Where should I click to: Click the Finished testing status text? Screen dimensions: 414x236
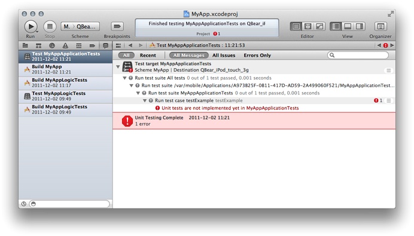207,23
